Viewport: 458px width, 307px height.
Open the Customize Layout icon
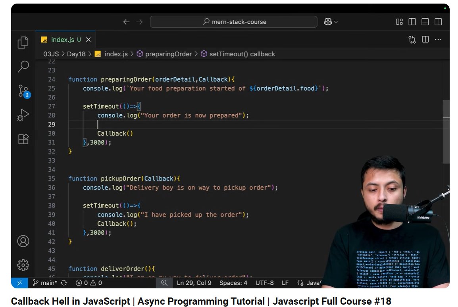[x=399, y=22]
